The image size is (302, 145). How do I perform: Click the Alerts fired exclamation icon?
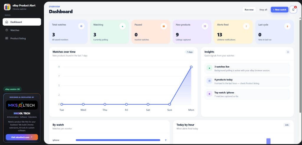246,26
